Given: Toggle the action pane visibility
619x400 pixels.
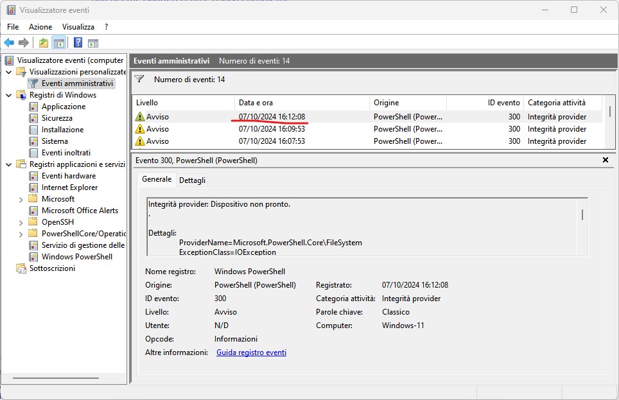Looking at the screenshot, I should pyautogui.click(x=94, y=42).
